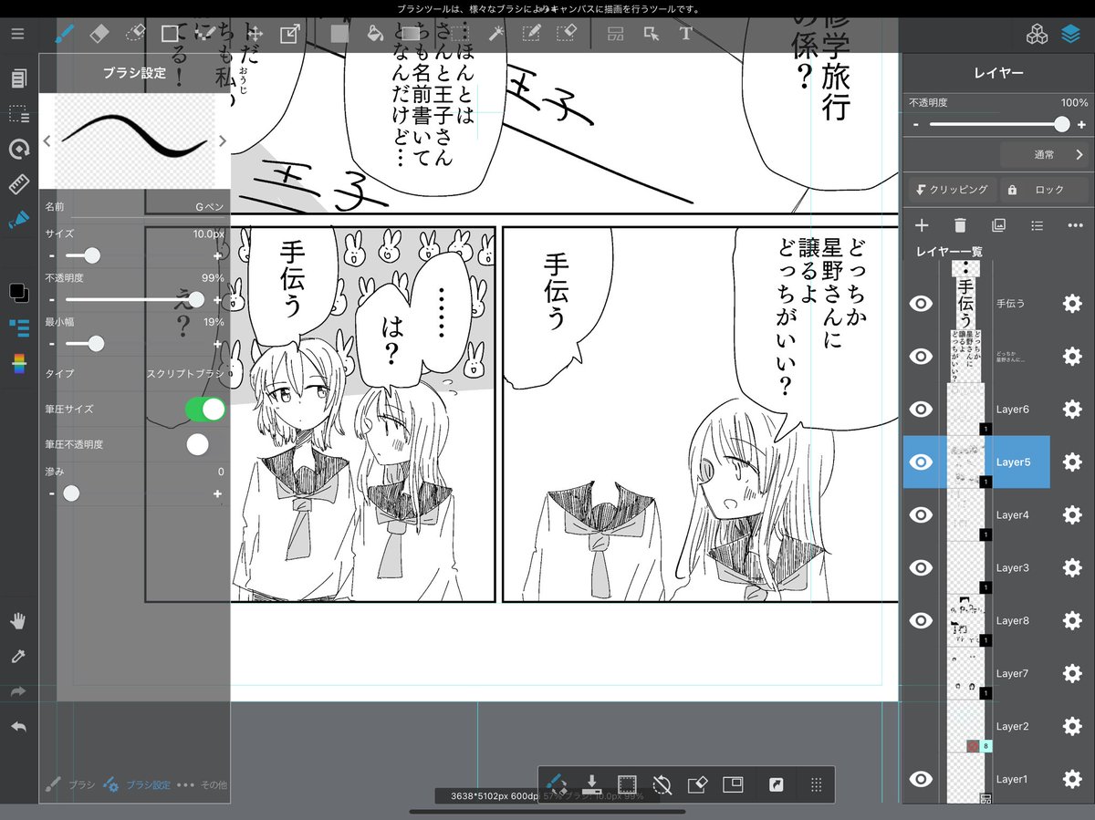Screen dimensions: 1095x820
Task: Select the Brush tool in top toolbar
Action: pyautogui.click(x=65, y=34)
